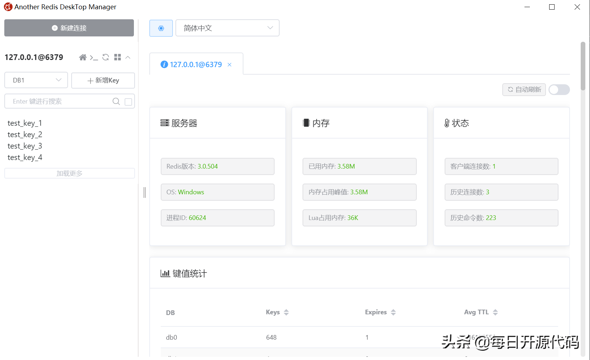Click the 内存 memory chip icon

306,123
